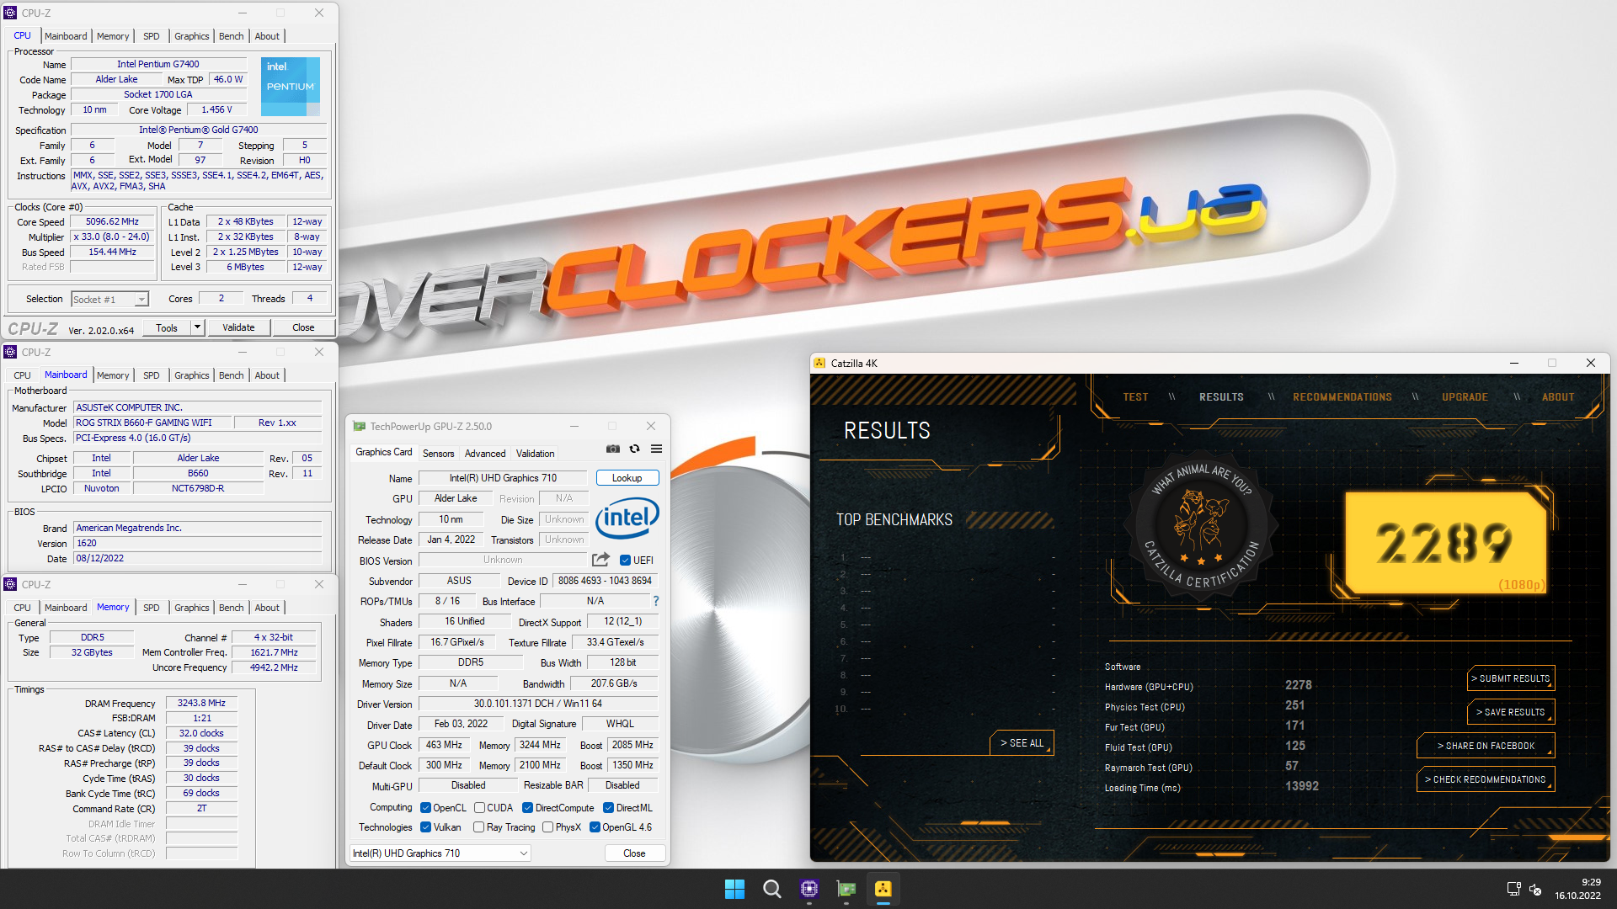The height and width of the screenshot is (909, 1617).
Task: Click the Intel logo in GPU-Z
Action: tap(627, 518)
